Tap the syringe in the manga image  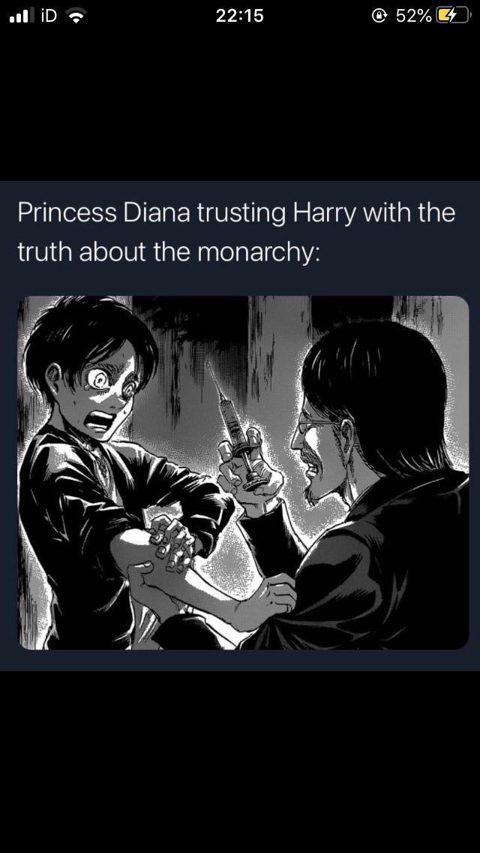click(238, 424)
